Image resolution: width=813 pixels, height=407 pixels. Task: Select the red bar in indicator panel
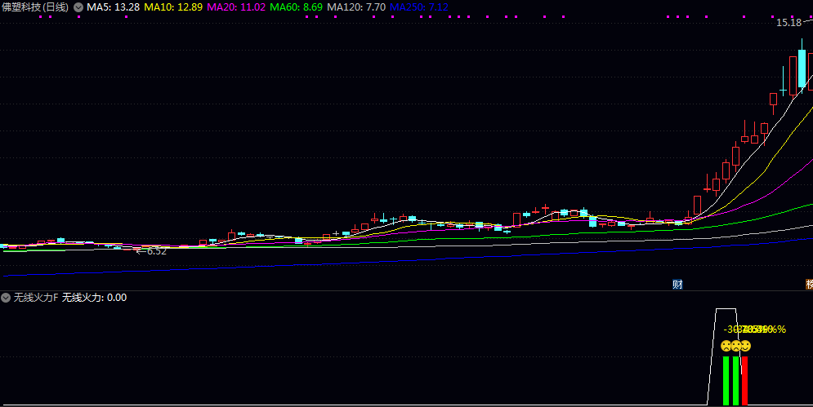pyautogui.click(x=744, y=381)
